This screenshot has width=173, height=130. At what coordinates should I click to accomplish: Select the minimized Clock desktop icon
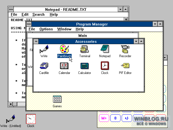pyautogui.click(x=31, y=121)
